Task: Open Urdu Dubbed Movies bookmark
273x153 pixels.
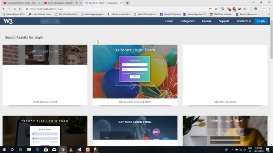Action: pos(40,14)
